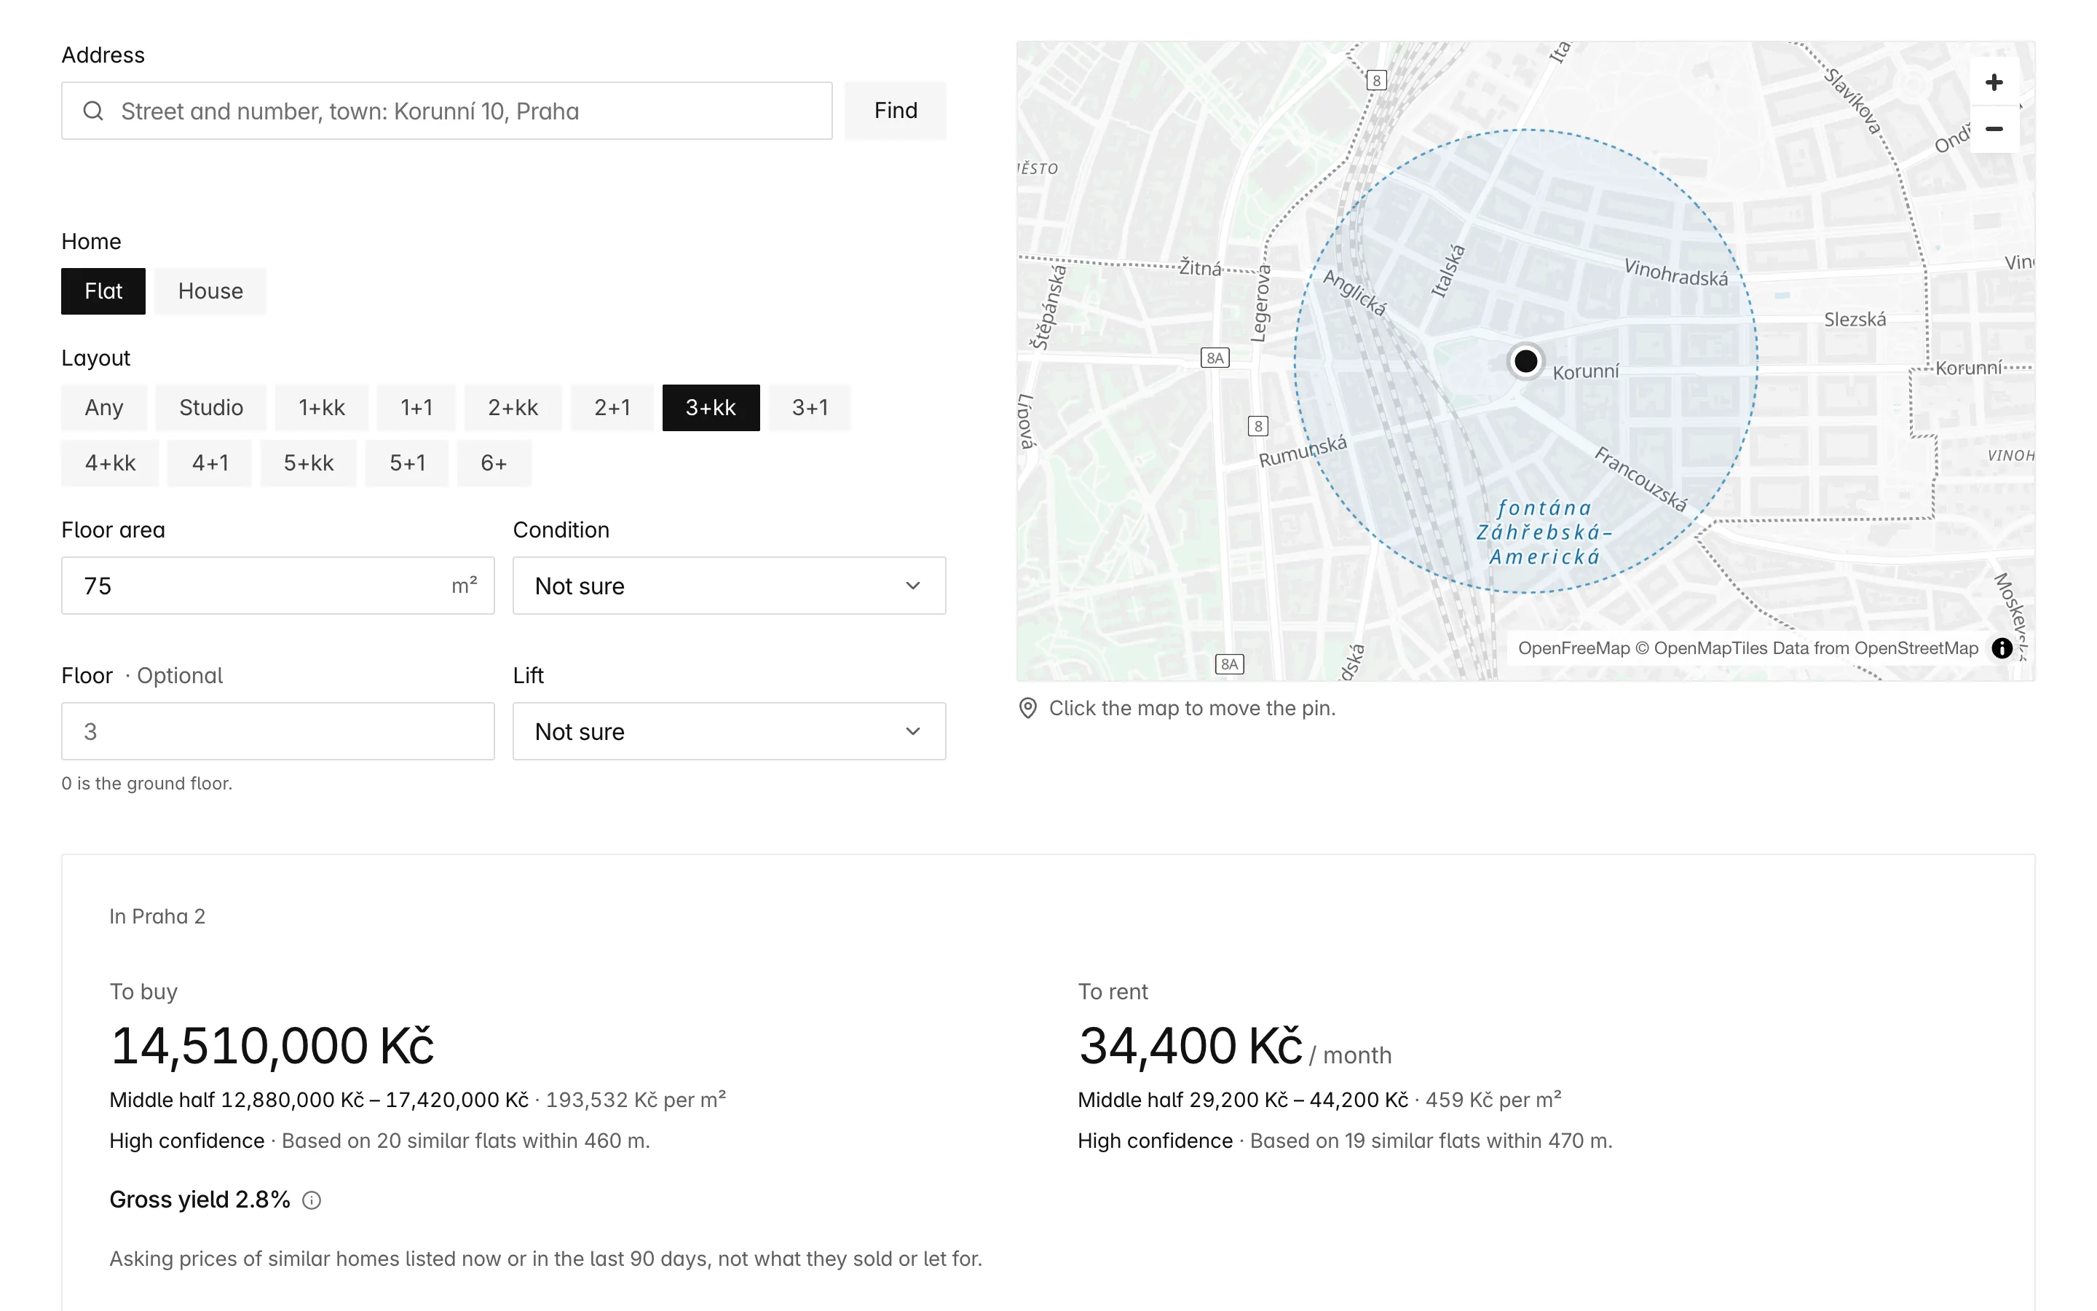Click '459 Kč per m²' value
The height and width of the screenshot is (1311, 2097).
tap(1493, 1100)
